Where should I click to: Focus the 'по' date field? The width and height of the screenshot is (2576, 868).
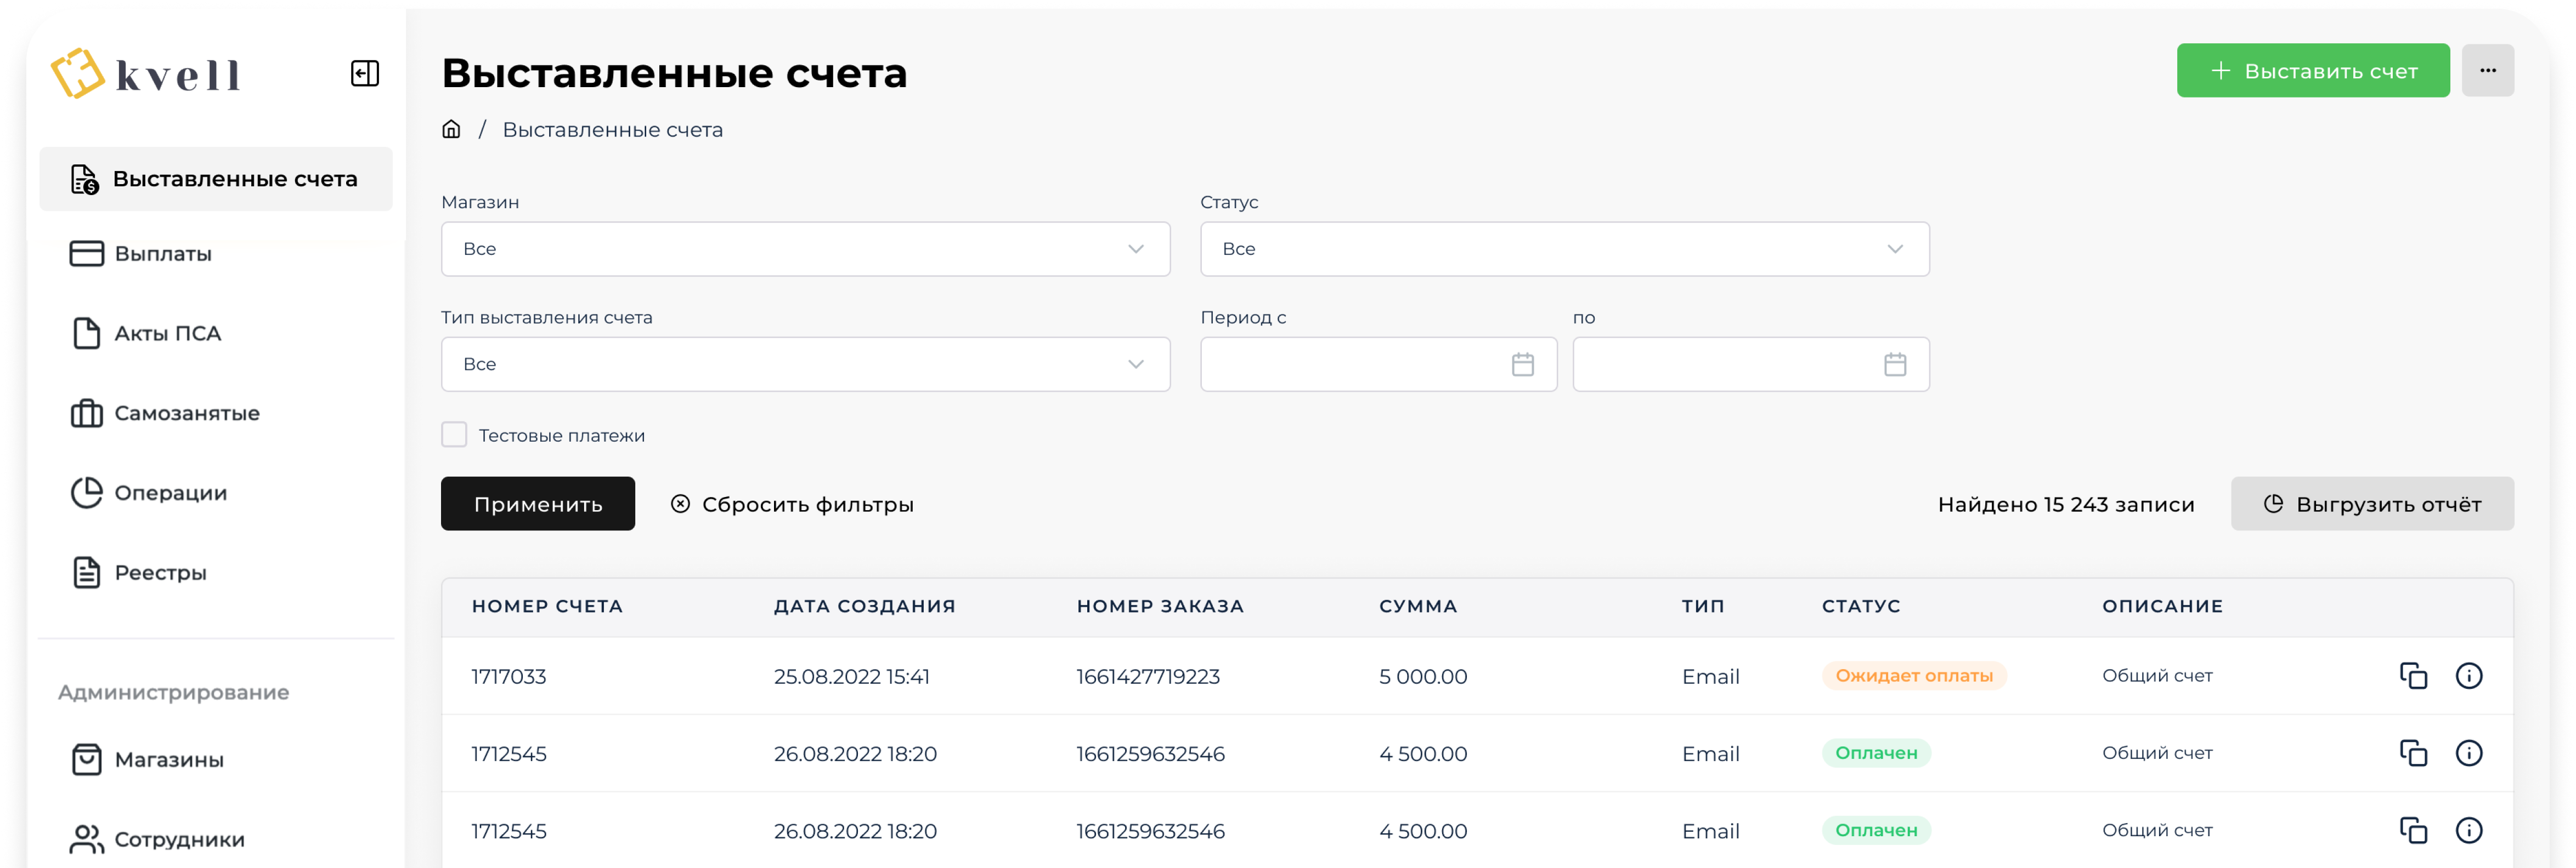pyautogui.click(x=1750, y=364)
